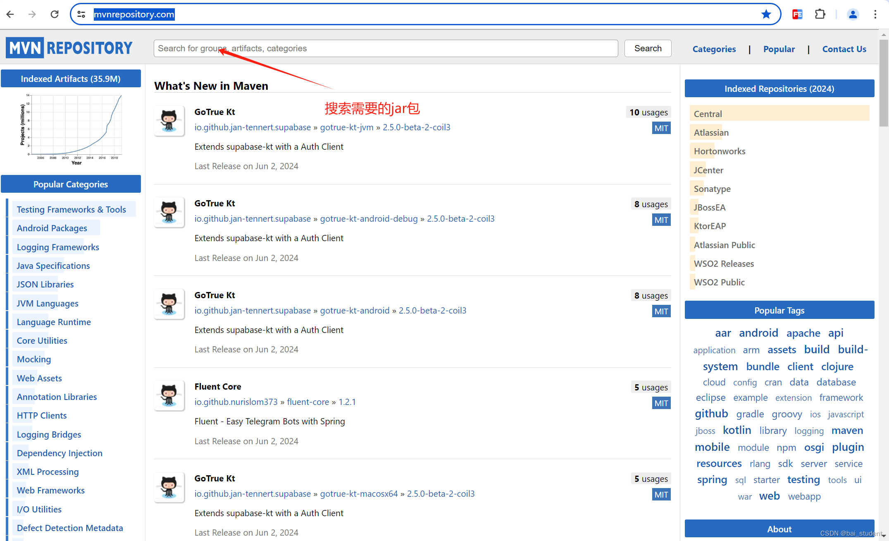Open the Popular menu link
The height and width of the screenshot is (541, 889).
[x=779, y=49]
